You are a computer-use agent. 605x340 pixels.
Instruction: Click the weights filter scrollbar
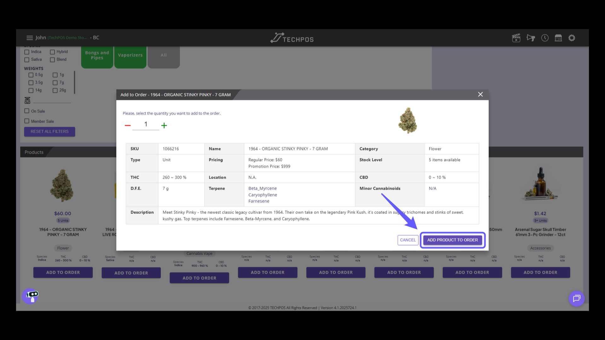pos(75,82)
